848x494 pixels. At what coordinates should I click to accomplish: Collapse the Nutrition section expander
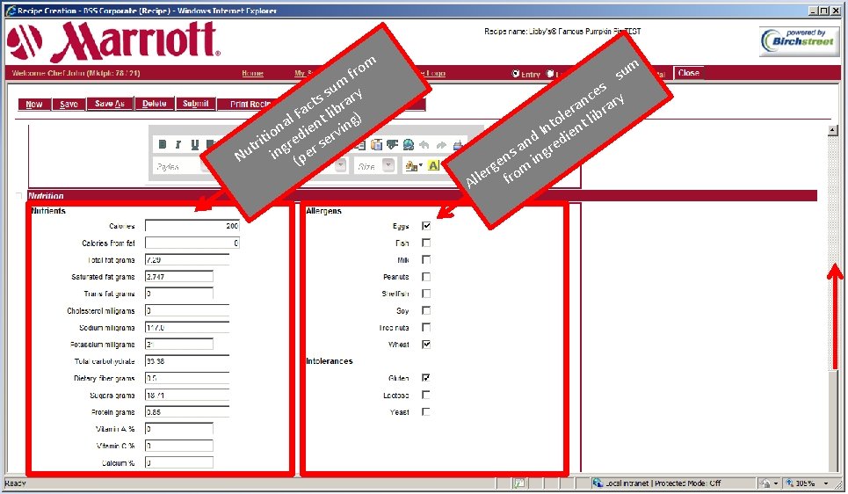pyautogui.click(x=19, y=195)
